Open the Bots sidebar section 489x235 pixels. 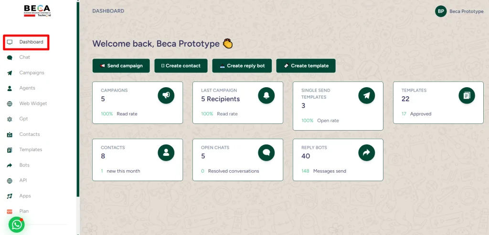pos(24,165)
